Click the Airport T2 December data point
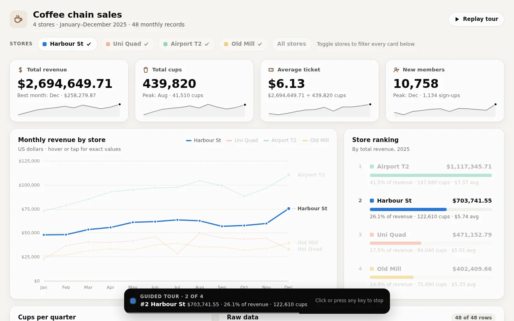514x321 pixels. click(289, 175)
